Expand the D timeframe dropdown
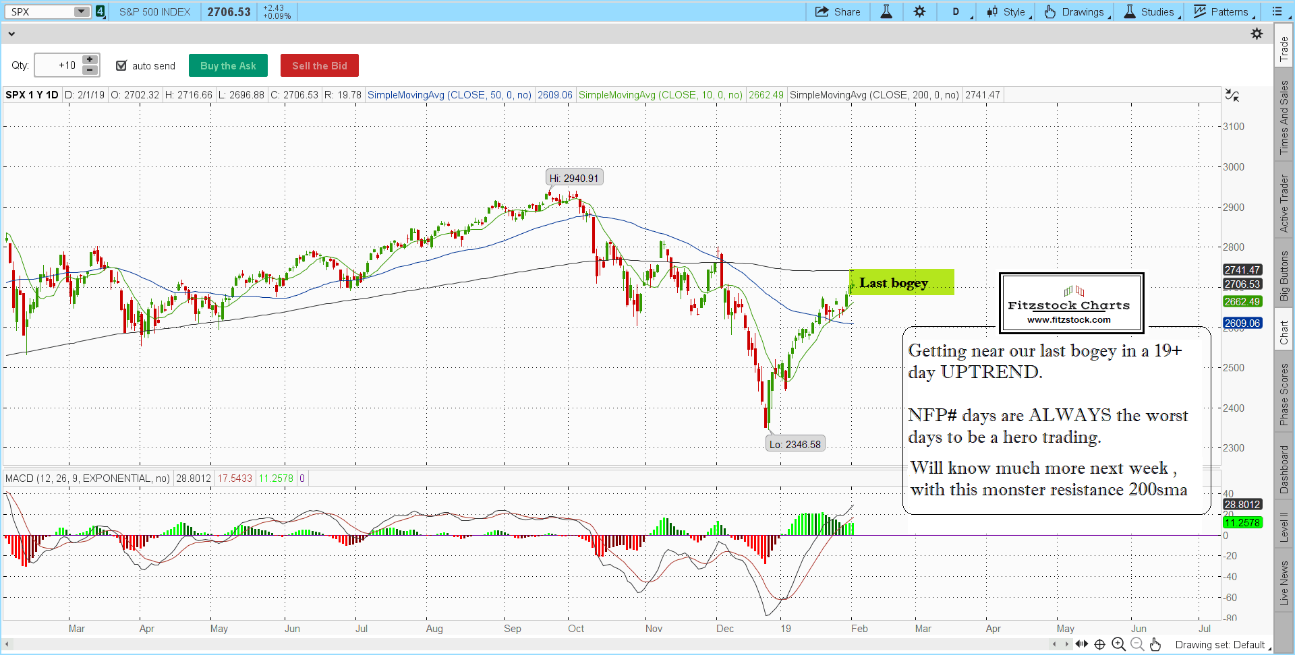1295x655 pixels. [956, 12]
